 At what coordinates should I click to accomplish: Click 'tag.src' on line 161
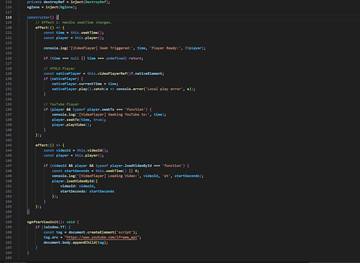51,237
